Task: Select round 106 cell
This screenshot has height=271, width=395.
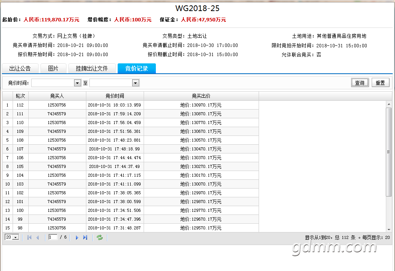Action: tap(20, 158)
